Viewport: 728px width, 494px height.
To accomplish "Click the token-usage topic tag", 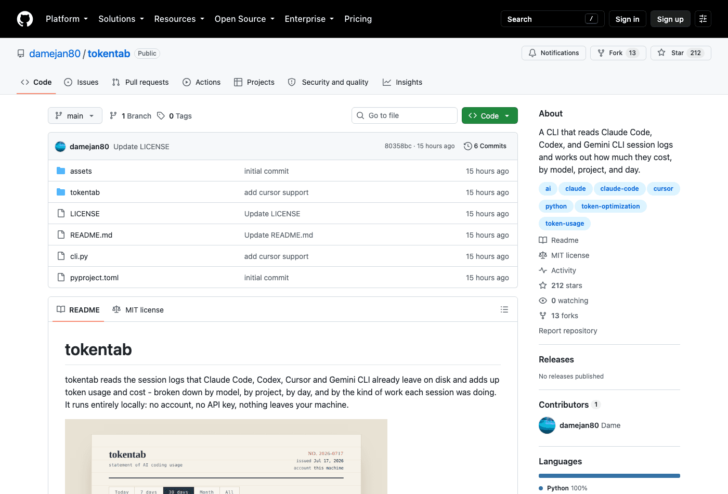I will (x=565, y=224).
